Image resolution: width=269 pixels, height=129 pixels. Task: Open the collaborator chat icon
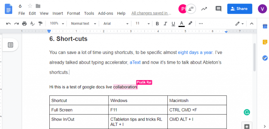click(191, 9)
